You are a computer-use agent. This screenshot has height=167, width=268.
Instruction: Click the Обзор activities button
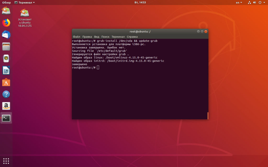[x=7, y=3]
